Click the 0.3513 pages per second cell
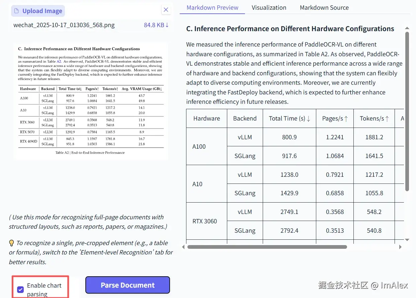 click(335, 230)
